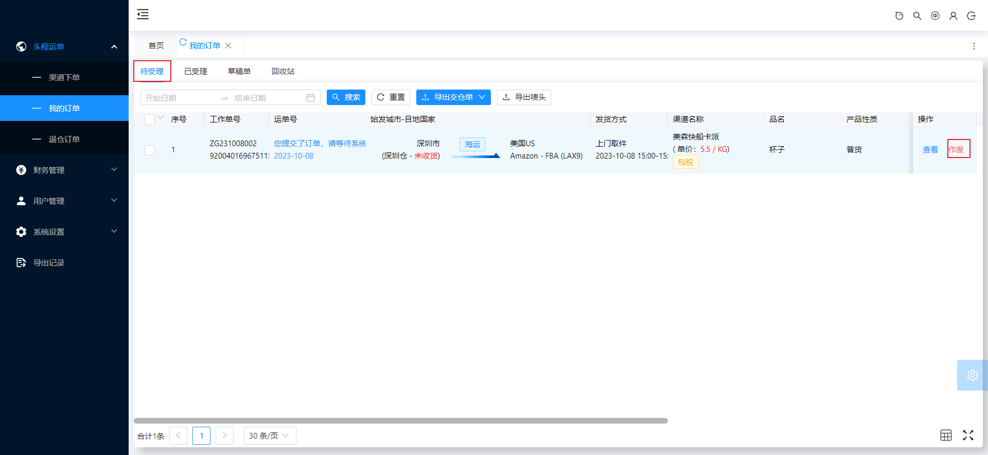988x455 pixels.
Task: Select all rows with the header checkbox
Action: point(150,119)
